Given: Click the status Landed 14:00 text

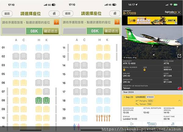Looking at the screenshot, I should click(130, 119).
